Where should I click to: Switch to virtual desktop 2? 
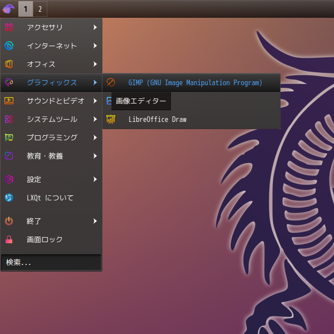click(x=40, y=9)
